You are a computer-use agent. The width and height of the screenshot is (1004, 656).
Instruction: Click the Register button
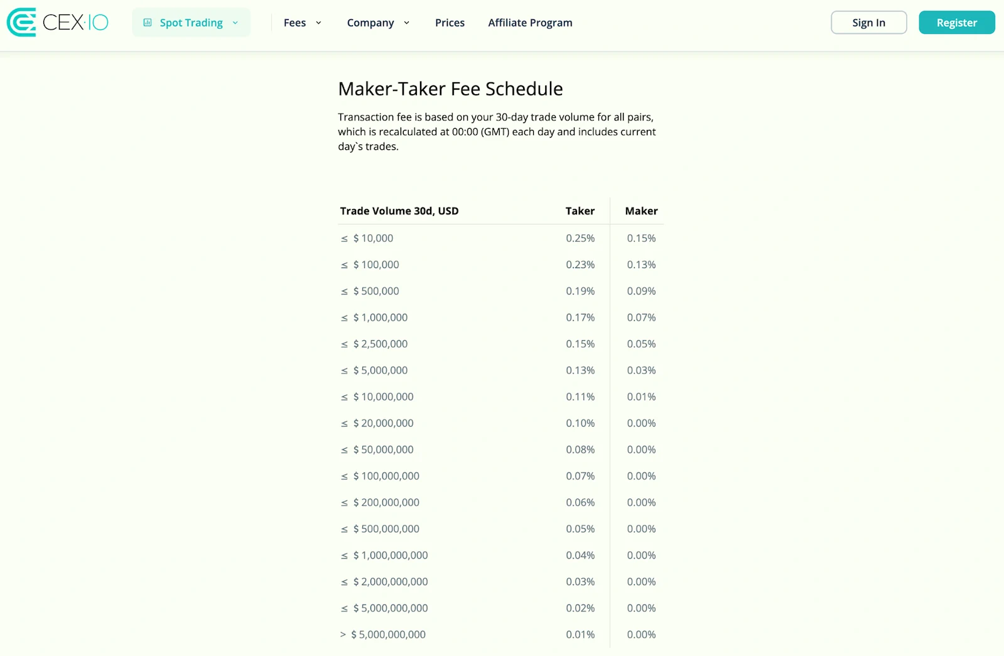pos(956,22)
